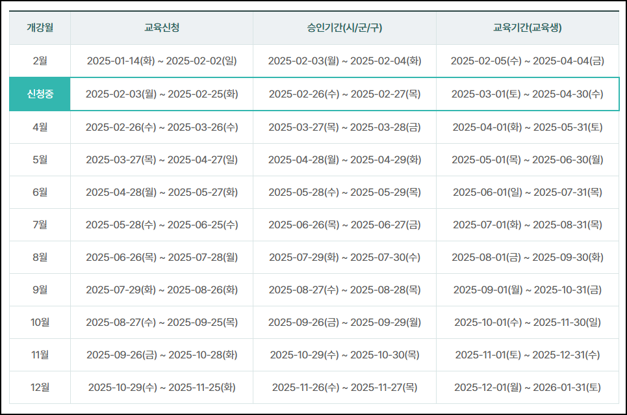Click approval period 2025-07-29(화) ~ 2025-07-30(수)
The height and width of the screenshot is (415, 627).
pyautogui.click(x=345, y=258)
